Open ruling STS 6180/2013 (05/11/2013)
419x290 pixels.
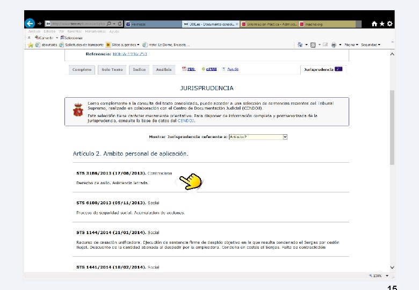point(111,202)
